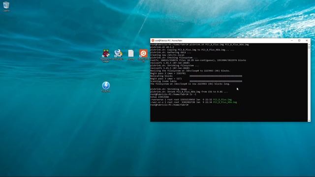Minimize the Ubuntu terminal window
The image size is (315, 177).
pos(292,40)
